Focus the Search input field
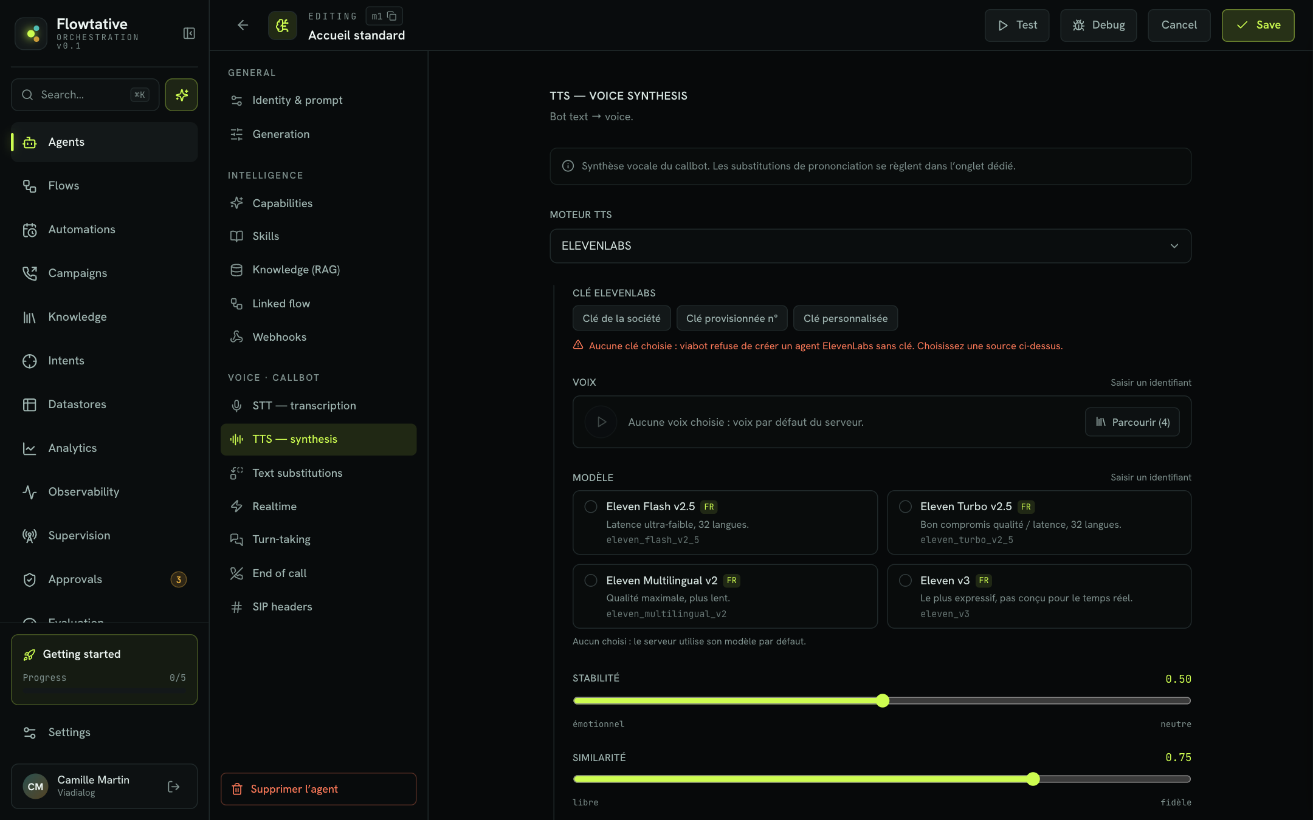The image size is (1313, 820). [x=85, y=95]
